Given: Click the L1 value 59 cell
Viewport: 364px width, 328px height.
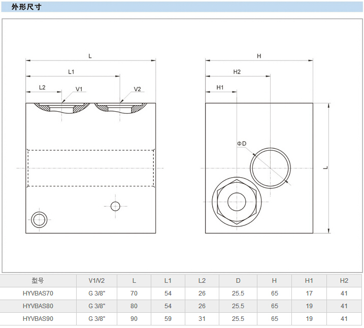Looking at the screenshot, I should [x=168, y=319].
